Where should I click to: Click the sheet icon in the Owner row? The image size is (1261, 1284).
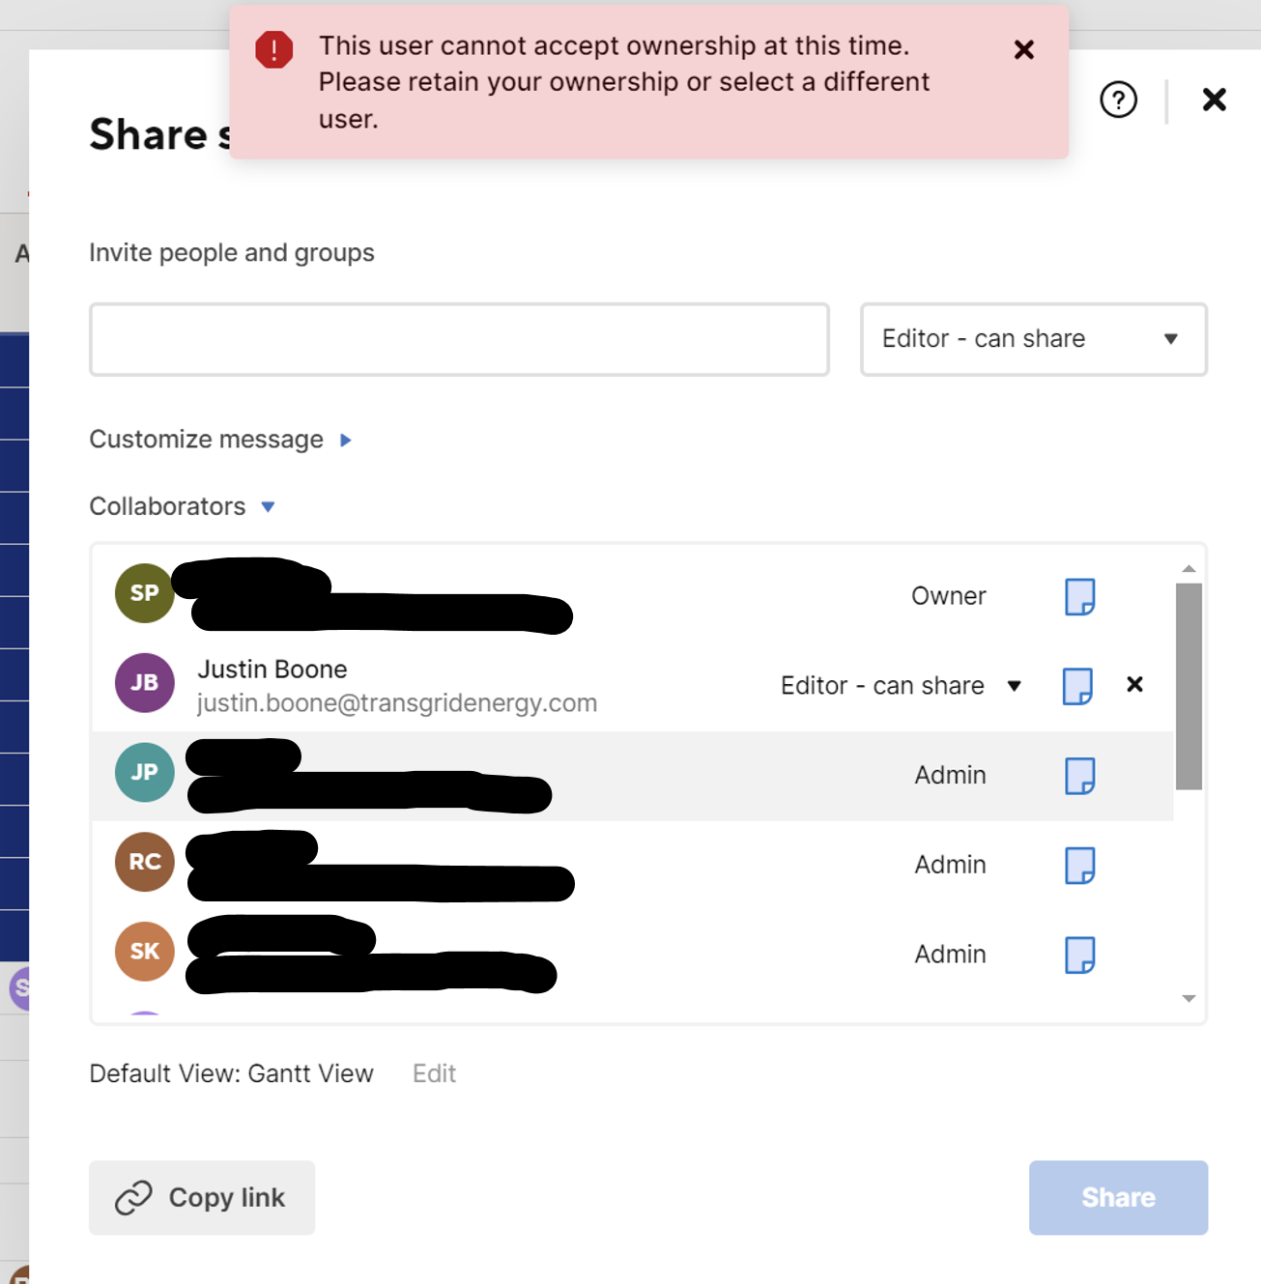[1079, 597]
